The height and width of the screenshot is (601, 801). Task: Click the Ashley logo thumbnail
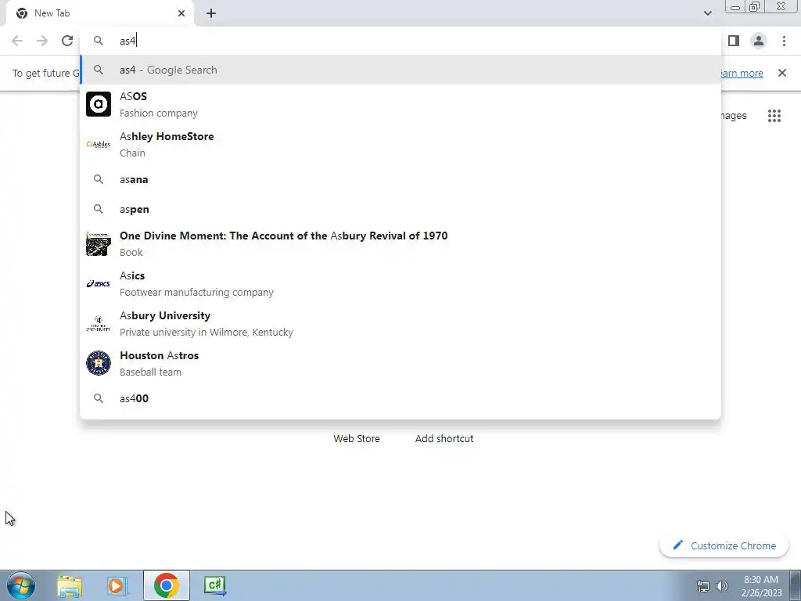pyautogui.click(x=98, y=144)
